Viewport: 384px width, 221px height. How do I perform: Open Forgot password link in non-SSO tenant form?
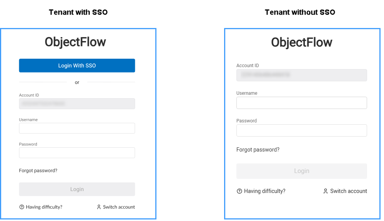[x=258, y=150]
